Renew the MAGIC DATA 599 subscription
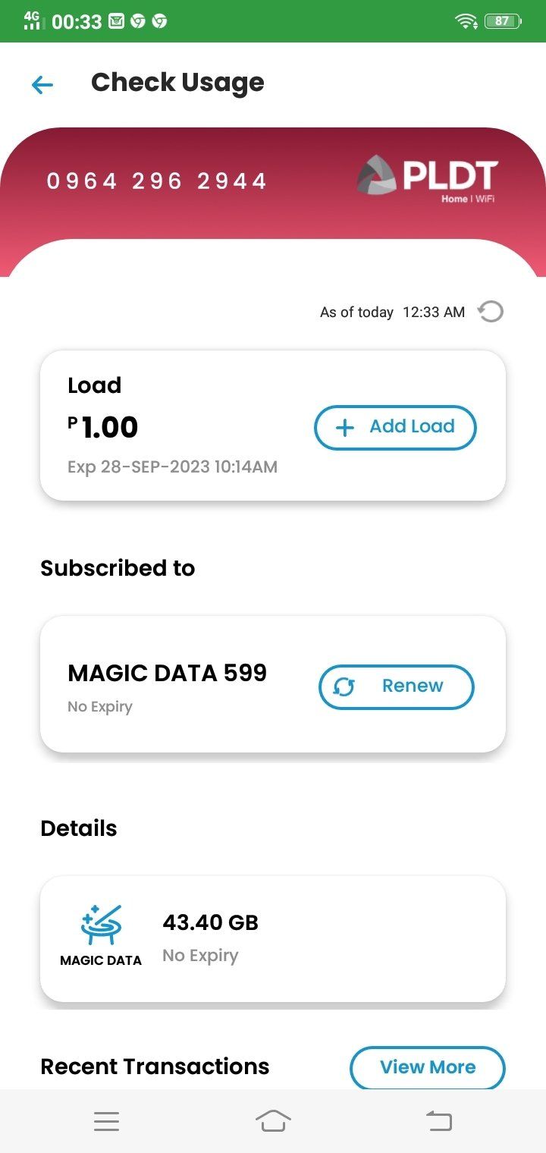This screenshot has height=1153, width=546. (396, 687)
